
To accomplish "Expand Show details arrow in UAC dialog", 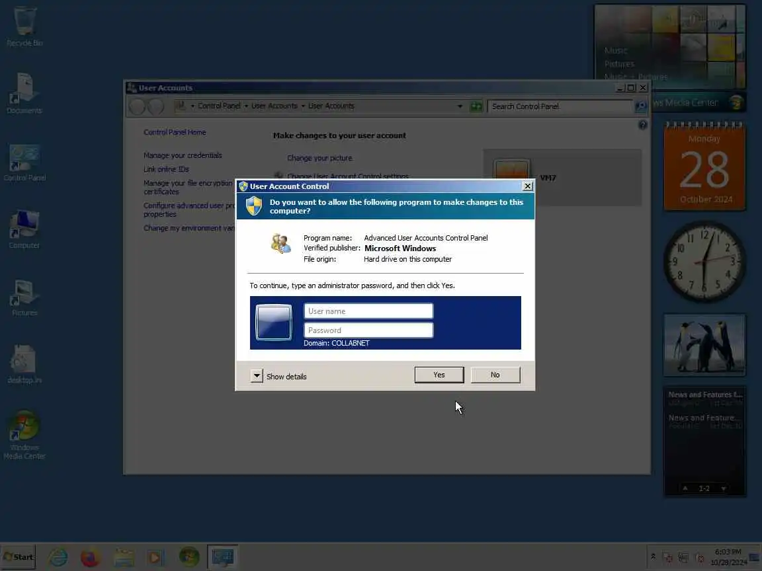I will (x=257, y=376).
